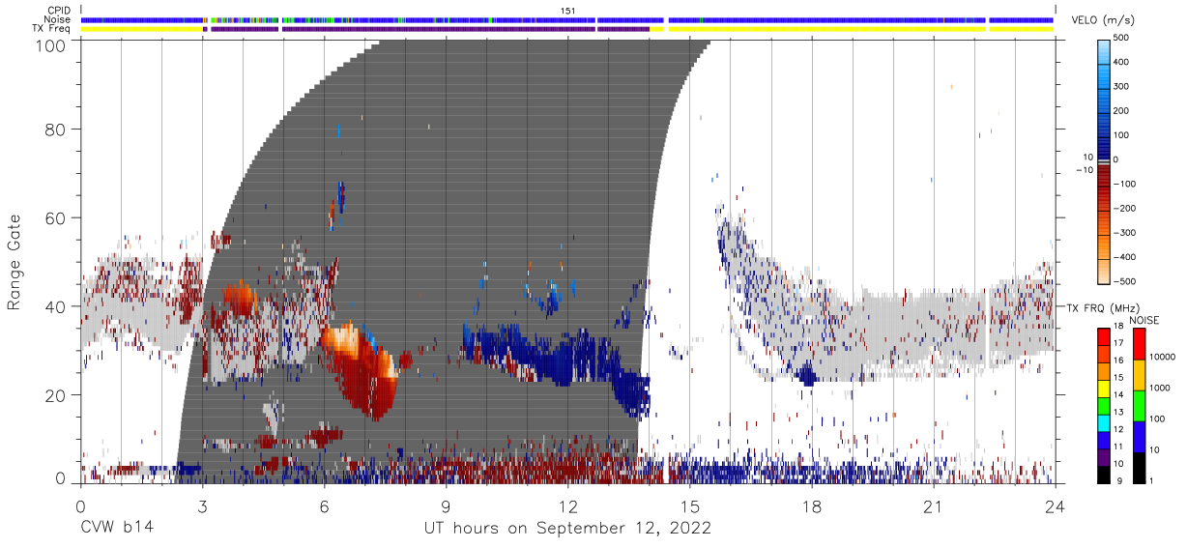The image size is (1187, 548).
Task: Click the 3 hour tick label
Action: (202, 506)
